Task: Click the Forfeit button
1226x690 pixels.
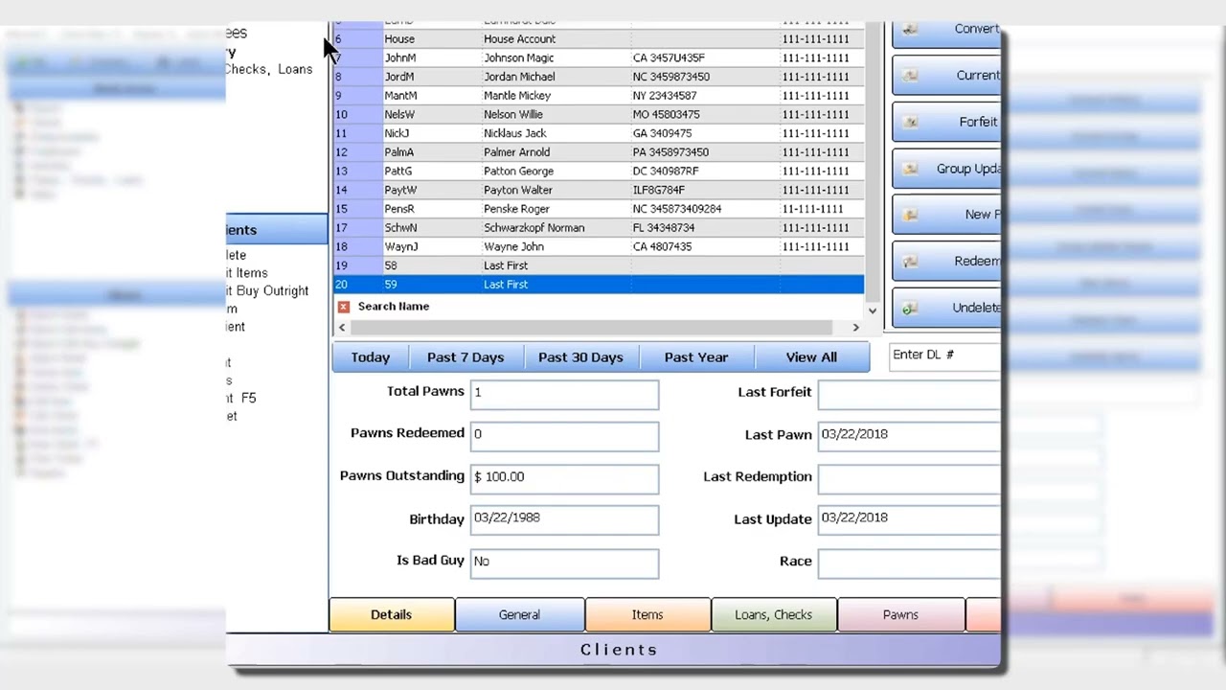Action: 946,122
